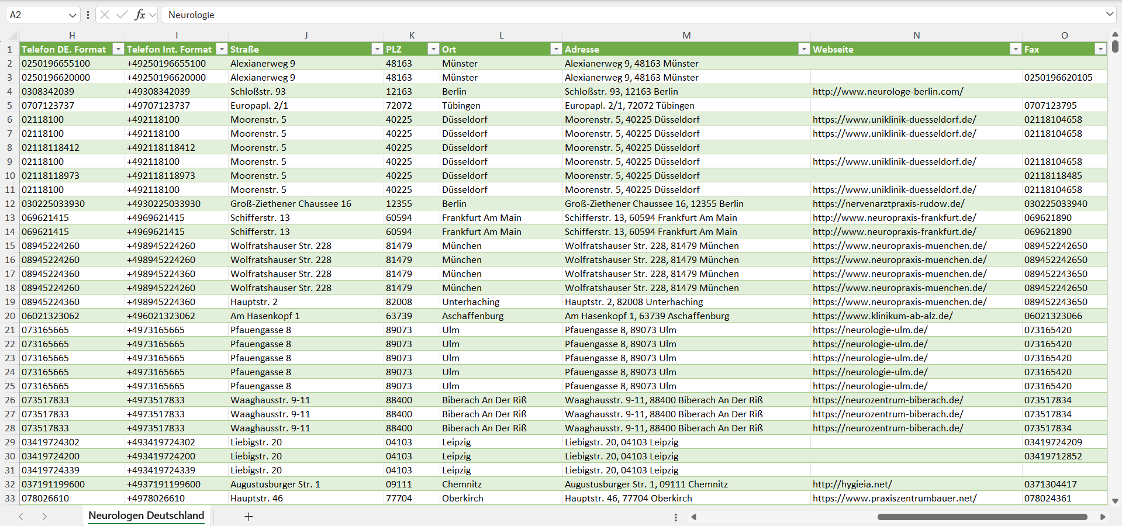Click the neurologe-berlin.com website link
1122x526 pixels.
point(888,91)
